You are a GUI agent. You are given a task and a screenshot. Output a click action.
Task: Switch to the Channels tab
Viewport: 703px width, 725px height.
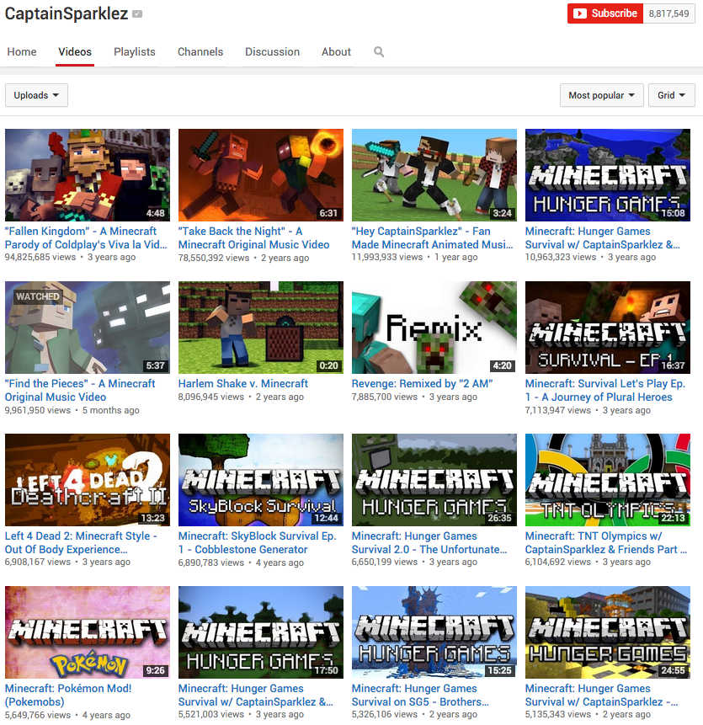[200, 52]
